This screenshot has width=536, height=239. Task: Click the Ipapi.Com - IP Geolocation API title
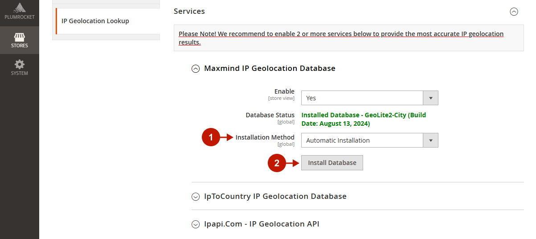[262, 224]
